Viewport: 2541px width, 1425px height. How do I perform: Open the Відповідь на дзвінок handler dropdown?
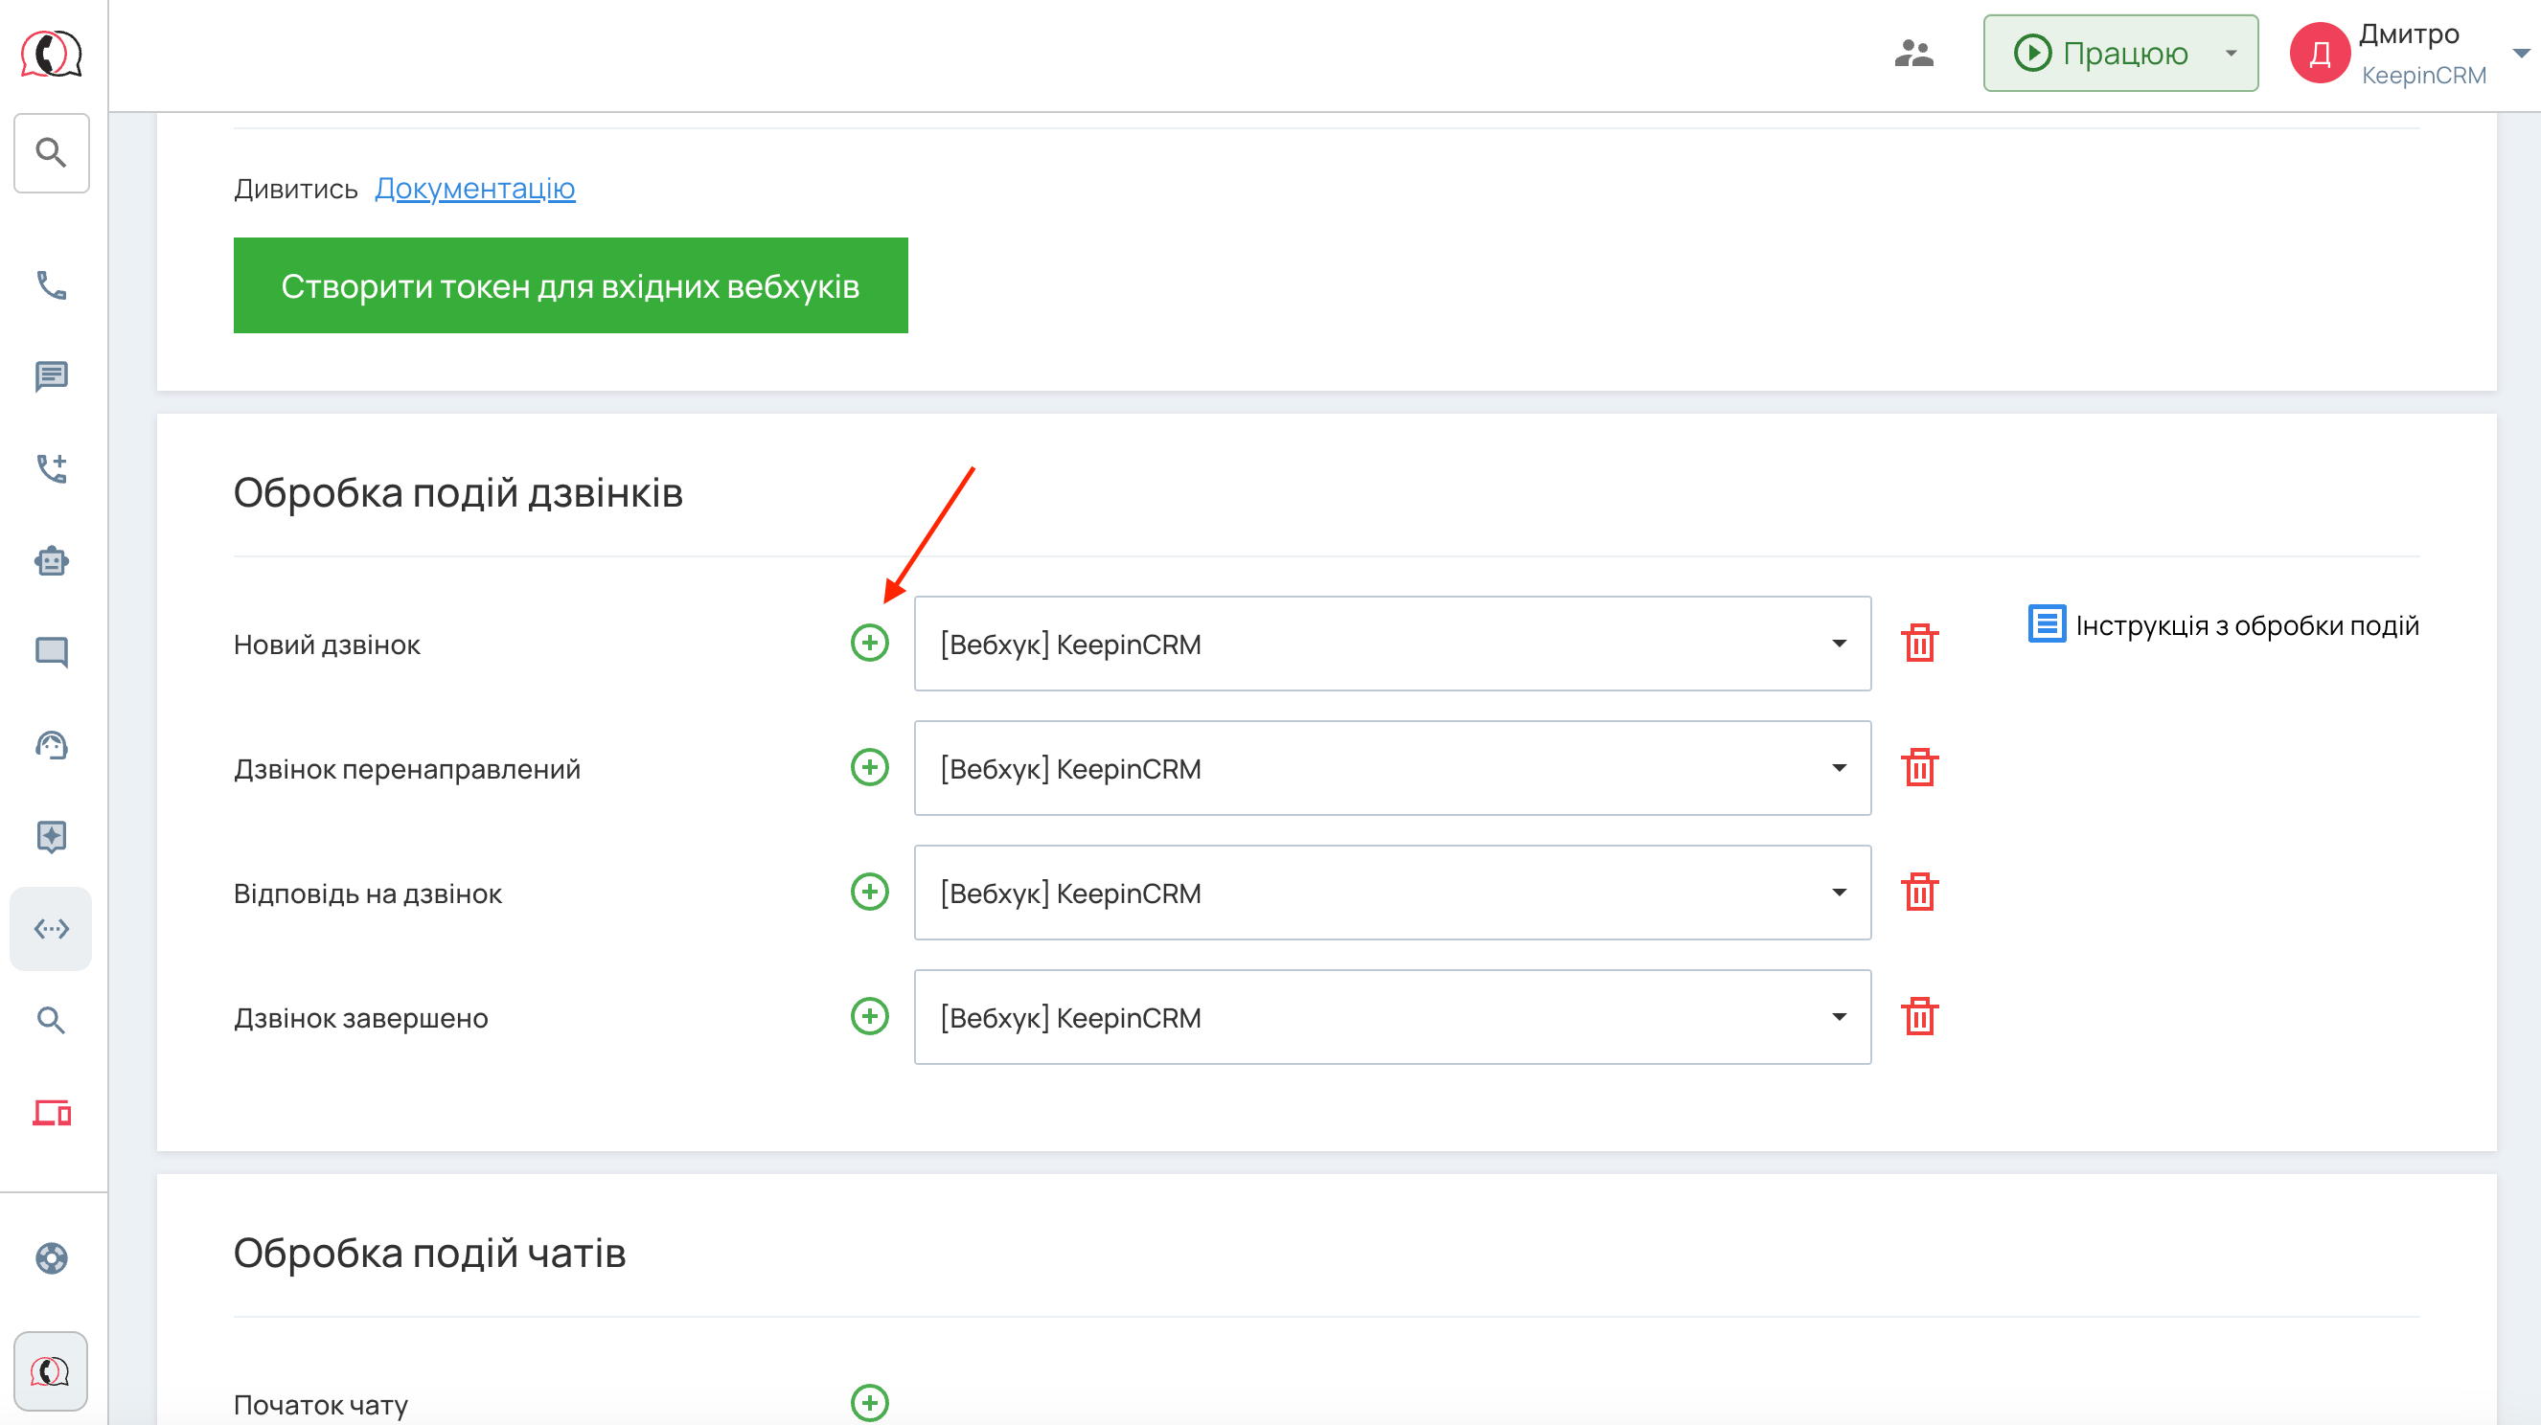pos(1392,893)
